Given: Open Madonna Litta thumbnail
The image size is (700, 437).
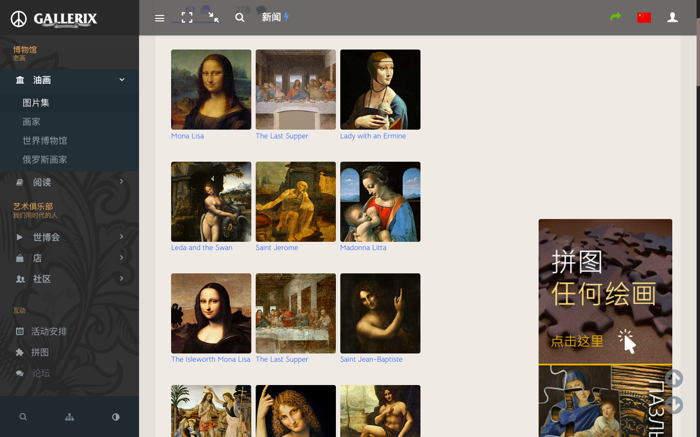Looking at the screenshot, I should tap(380, 202).
